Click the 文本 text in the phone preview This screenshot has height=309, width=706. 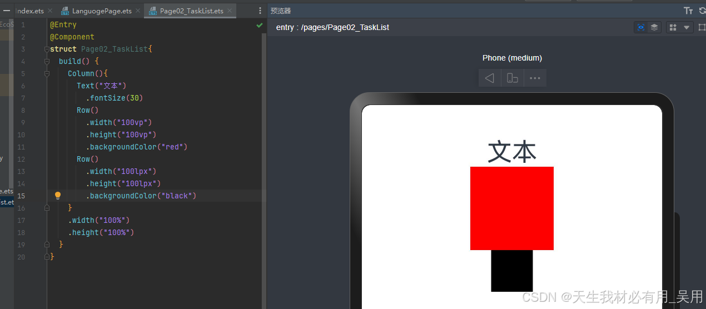point(512,152)
